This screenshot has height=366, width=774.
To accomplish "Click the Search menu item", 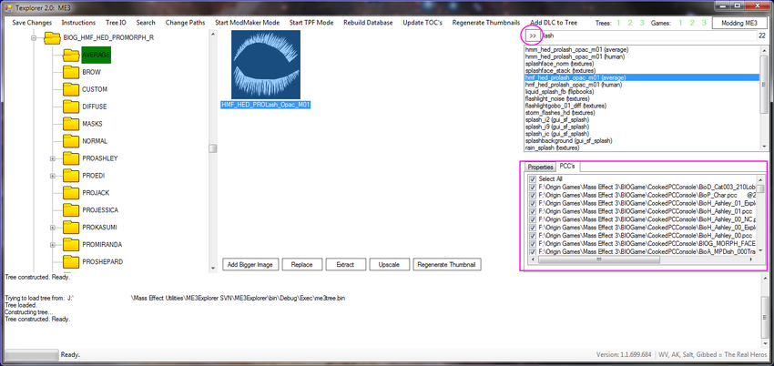I will point(146,23).
